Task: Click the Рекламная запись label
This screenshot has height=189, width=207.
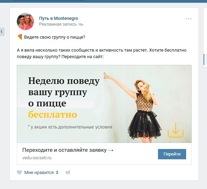Action: coord(58,24)
